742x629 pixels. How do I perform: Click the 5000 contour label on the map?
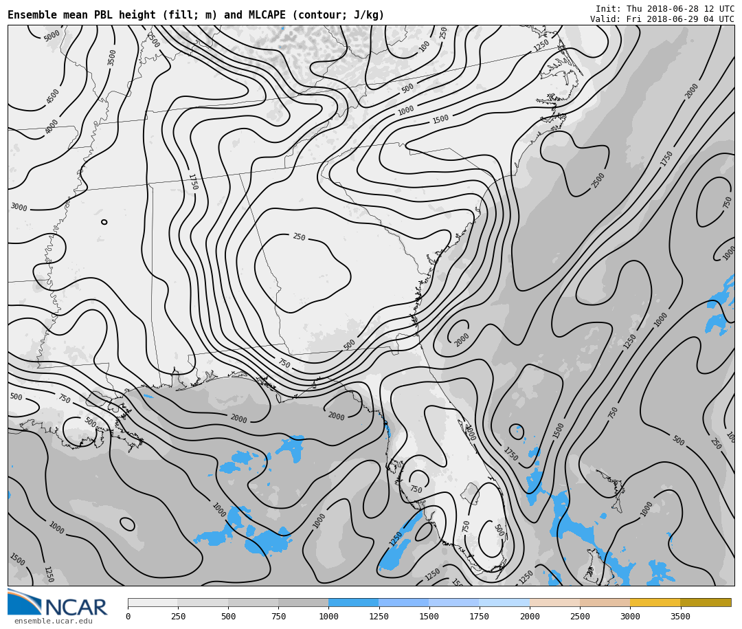[x=52, y=36]
